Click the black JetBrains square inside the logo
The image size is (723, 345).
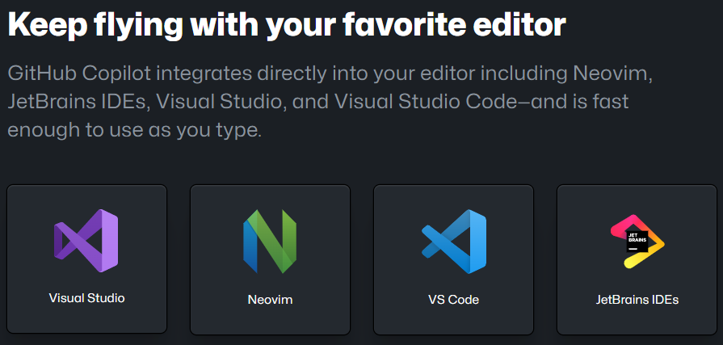coord(637,242)
